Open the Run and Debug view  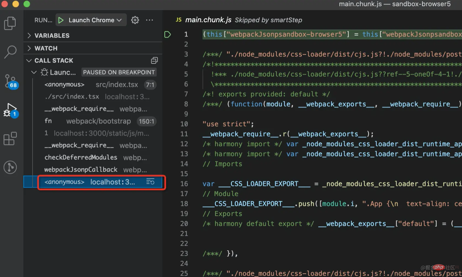(11, 110)
